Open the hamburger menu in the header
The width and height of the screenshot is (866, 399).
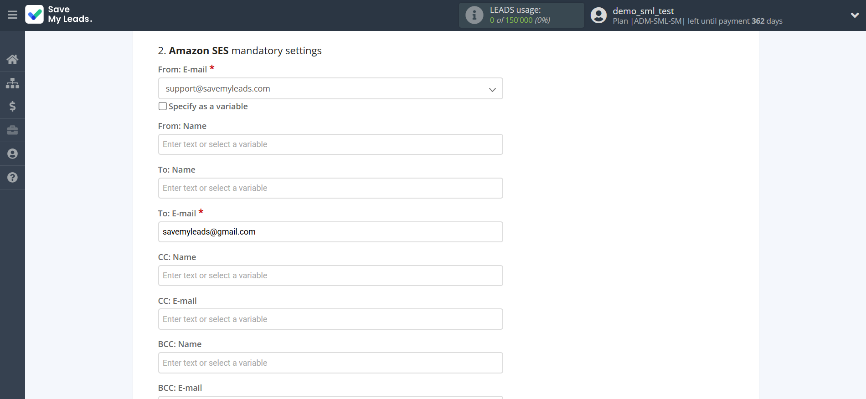click(x=12, y=15)
